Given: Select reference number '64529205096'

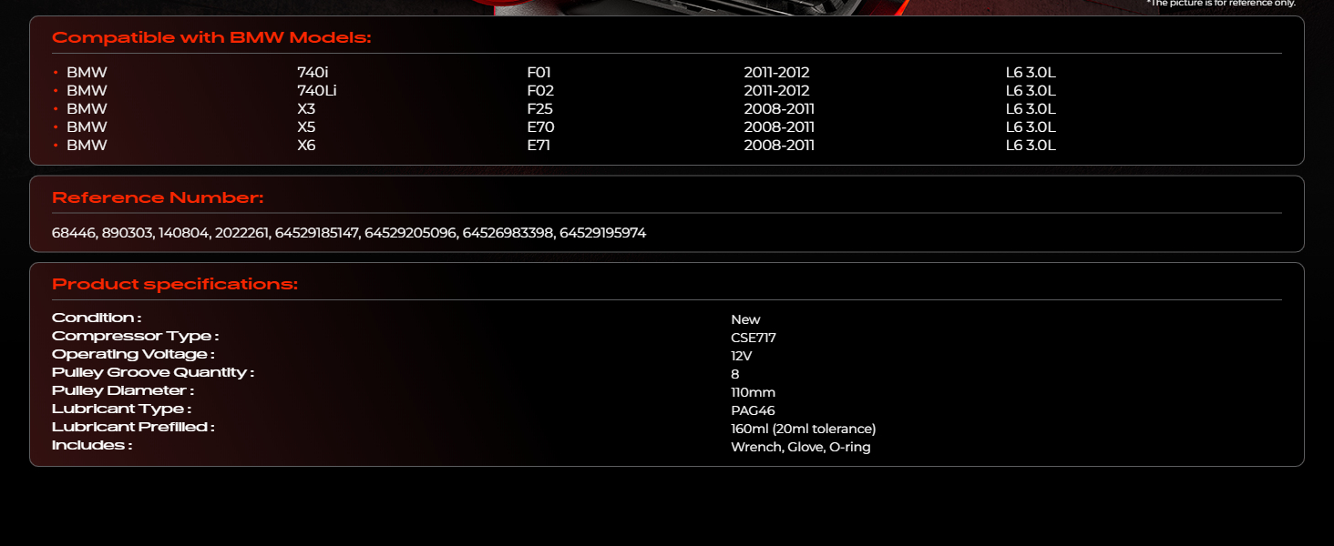Looking at the screenshot, I should [x=411, y=234].
